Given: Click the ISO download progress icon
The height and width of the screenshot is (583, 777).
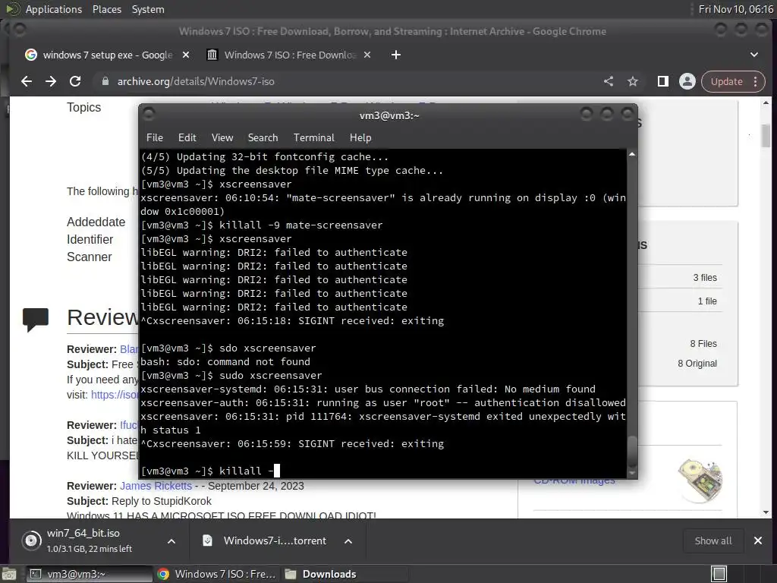Looking at the screenshot, I should (x=31, y=540).
